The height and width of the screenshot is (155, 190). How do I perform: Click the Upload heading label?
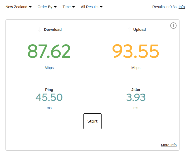click(139, 30)
